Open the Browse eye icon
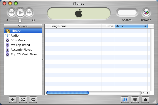Image resolution: width=158 pixels, height=105 pixels. pyautogui.click(x=146, y=12)
